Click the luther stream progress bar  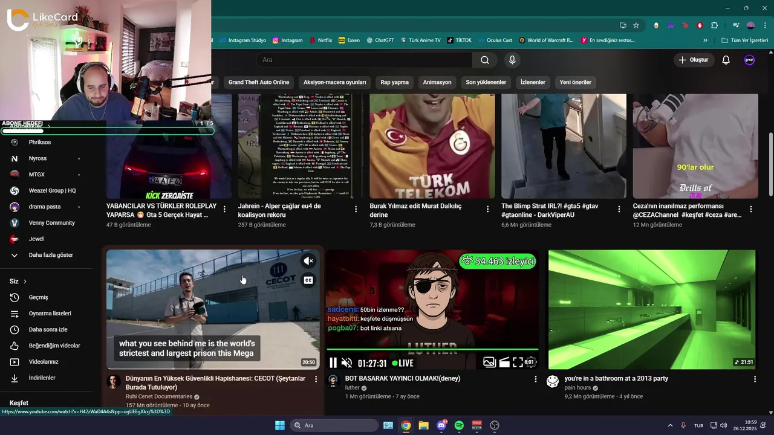point(432,349)
